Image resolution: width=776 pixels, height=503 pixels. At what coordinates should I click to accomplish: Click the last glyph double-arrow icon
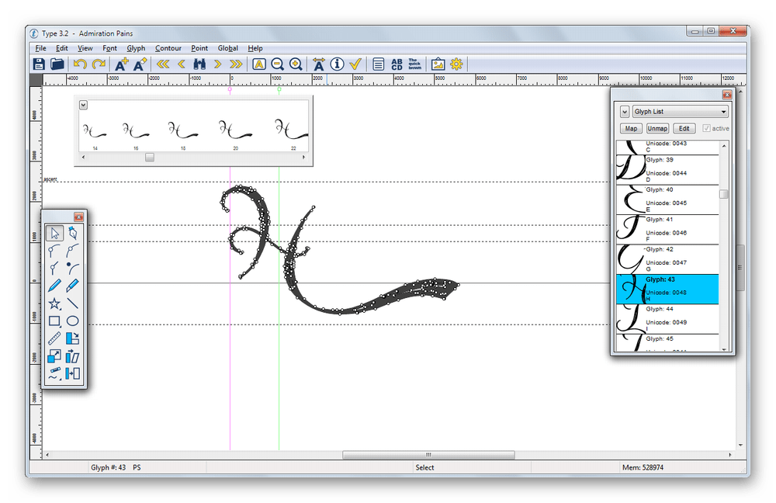237,64
